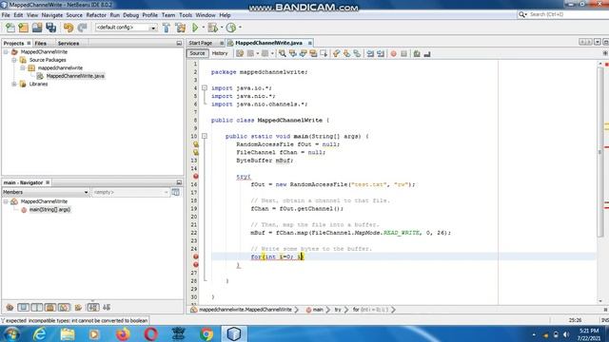
Task: Click the Undo arrow icon
Action: [69, 28]
